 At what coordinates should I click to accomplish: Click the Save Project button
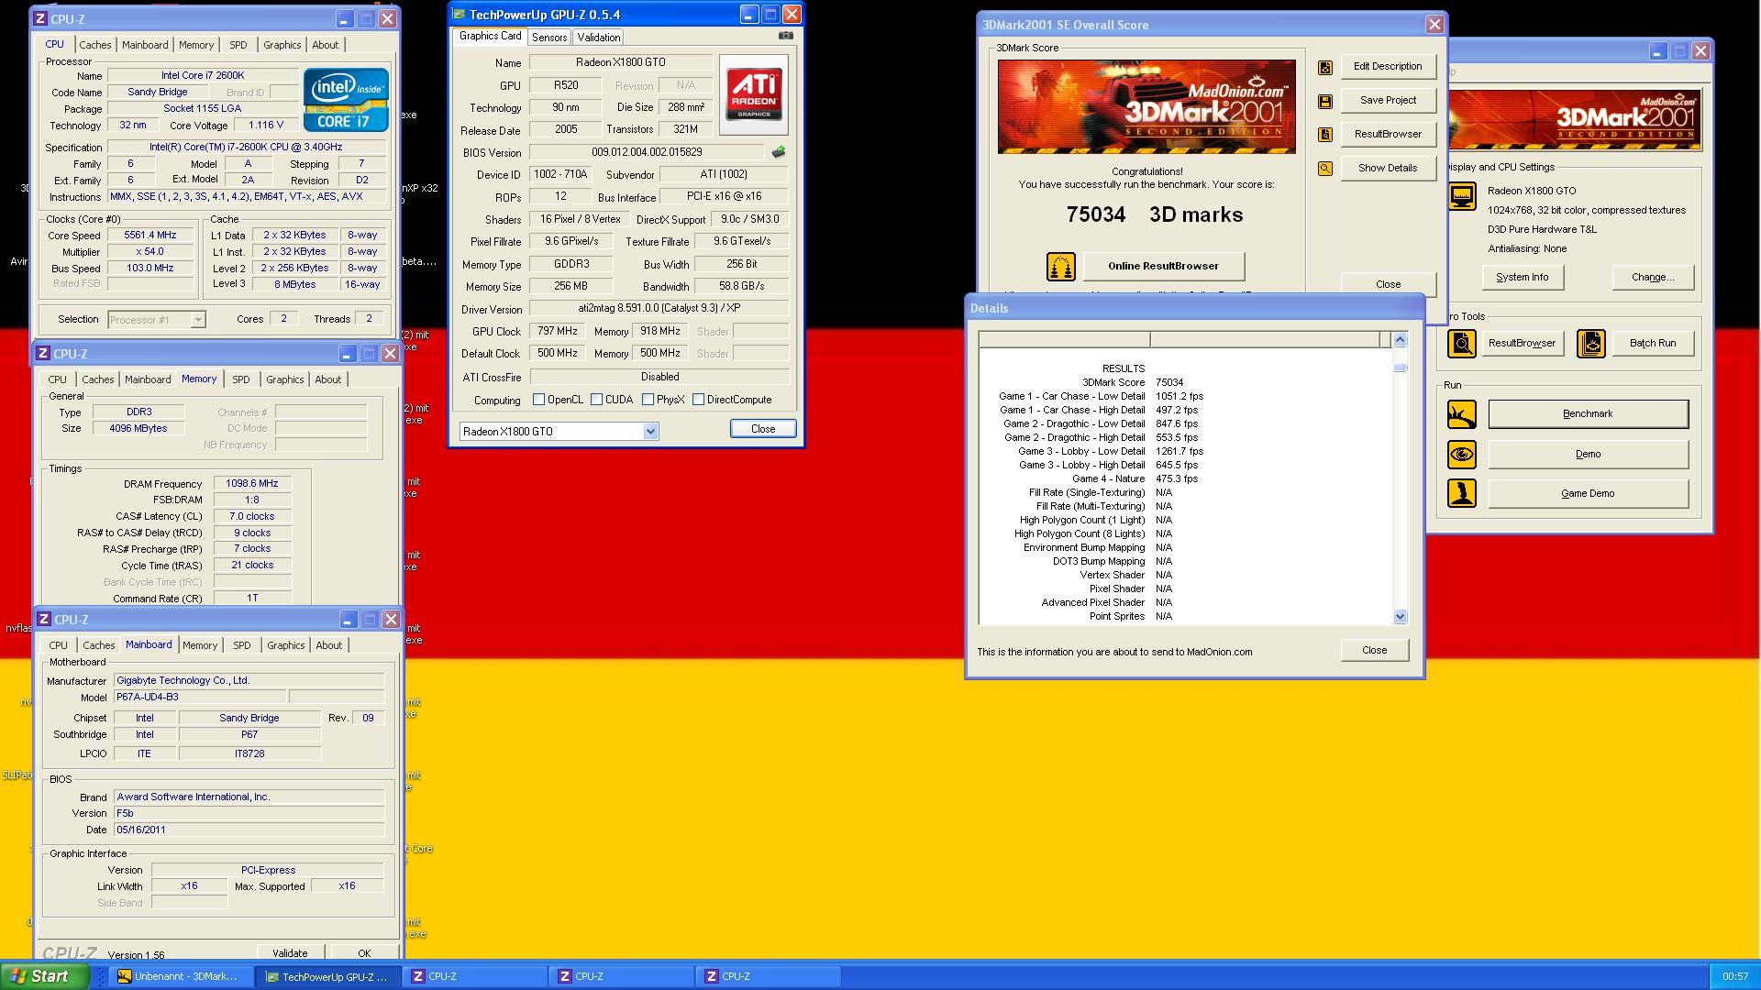(1388, 101)
